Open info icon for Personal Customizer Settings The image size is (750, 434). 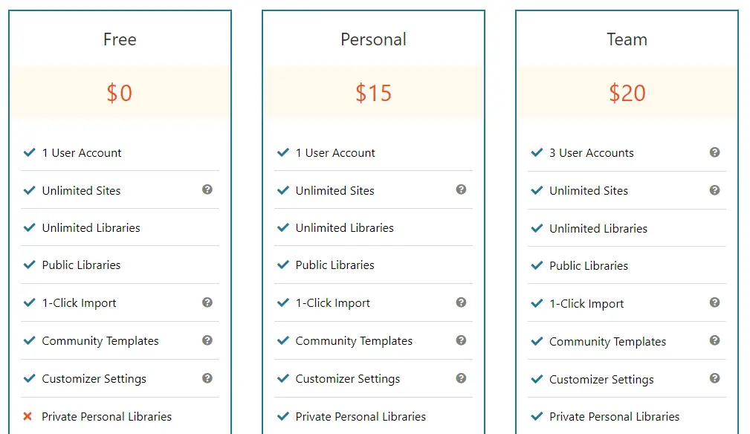pos(461,378)
